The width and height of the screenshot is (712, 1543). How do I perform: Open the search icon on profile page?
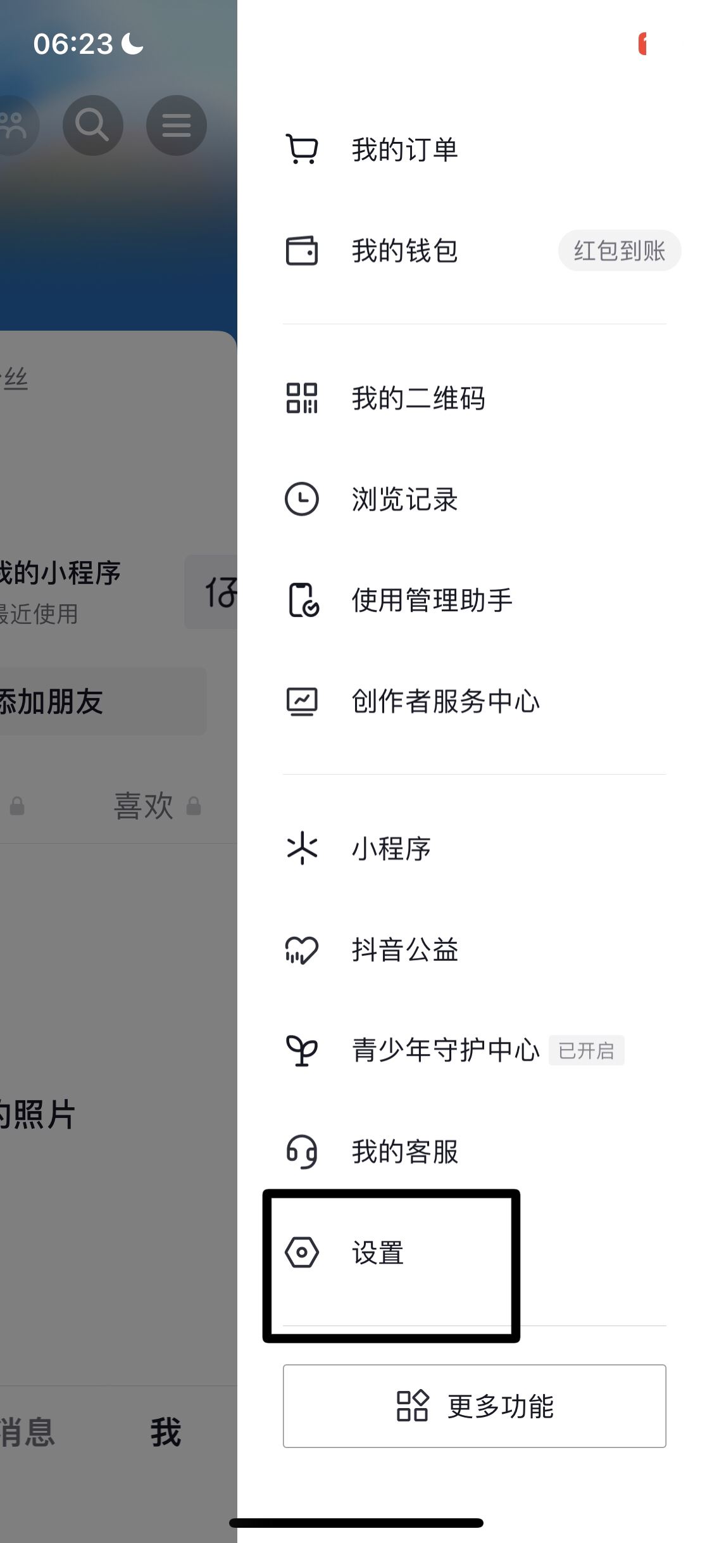click(x=92, y=125)
